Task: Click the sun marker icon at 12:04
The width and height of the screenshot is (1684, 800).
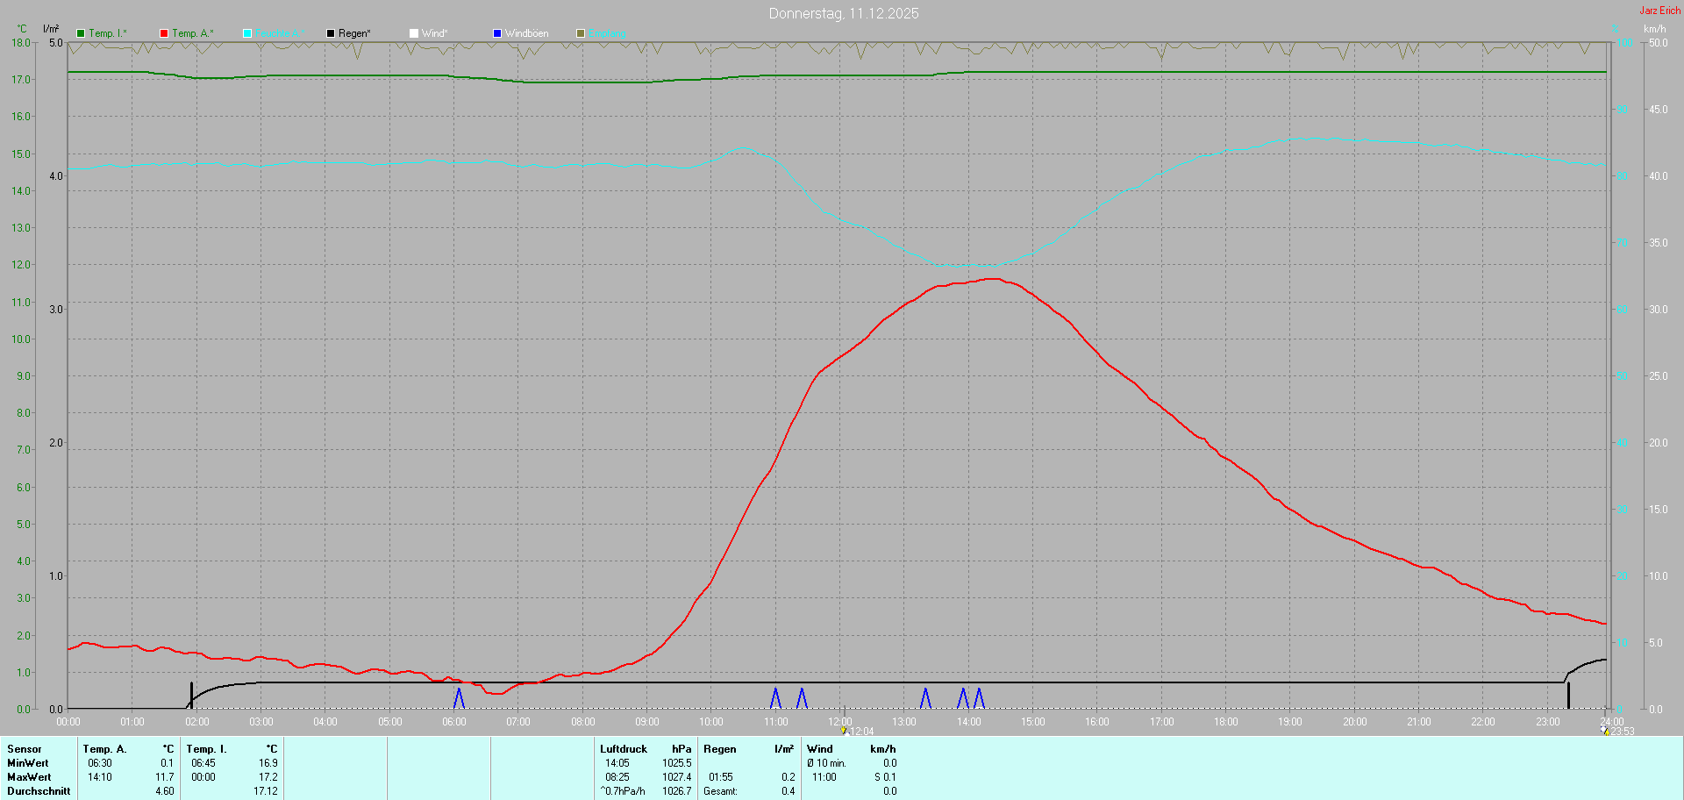Action: click(844, 730)
